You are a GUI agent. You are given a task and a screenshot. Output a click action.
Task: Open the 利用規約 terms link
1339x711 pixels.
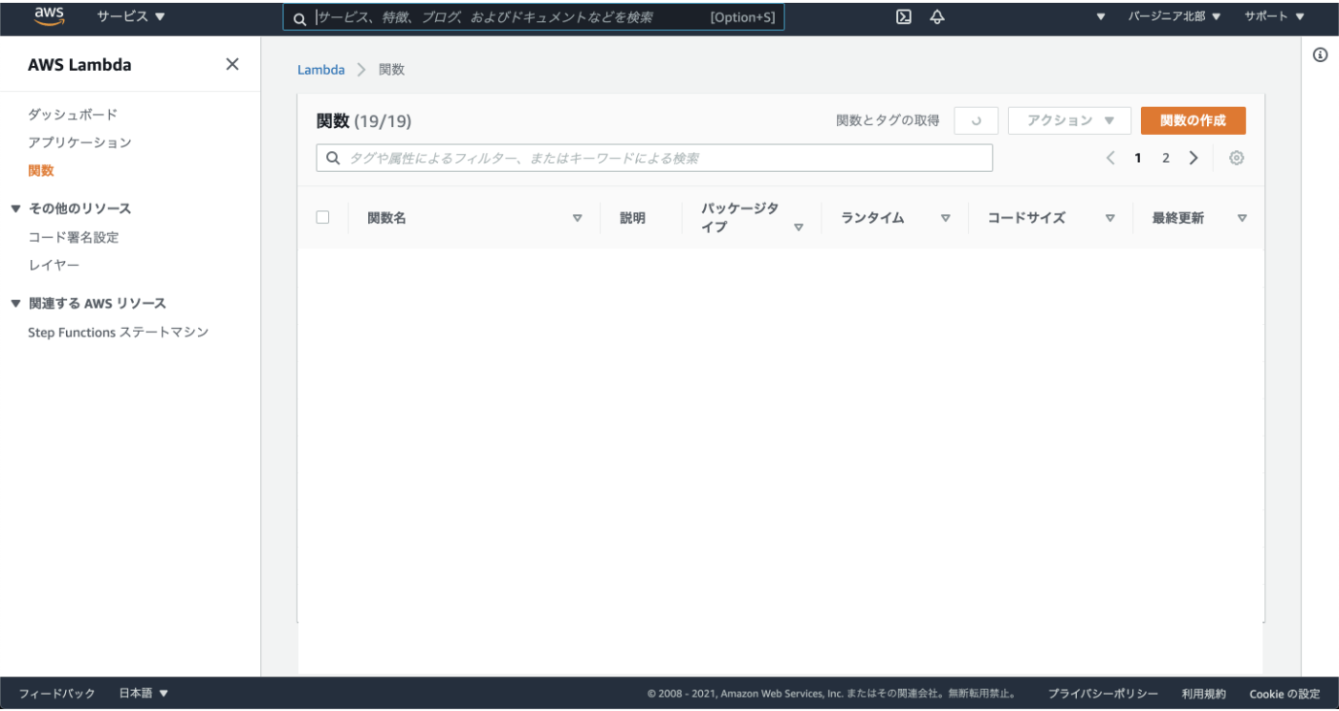point(1203,694)
